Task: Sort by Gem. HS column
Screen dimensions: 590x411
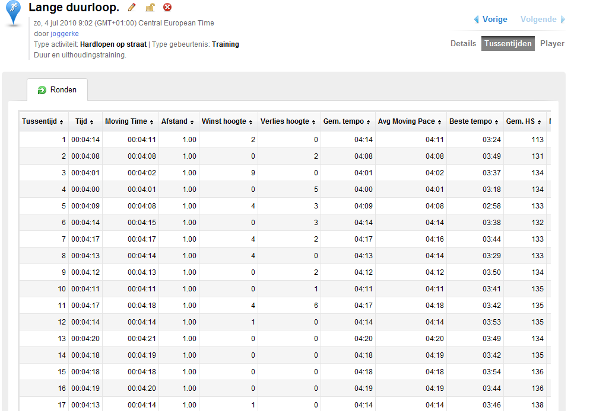Action: click(524, 121)
